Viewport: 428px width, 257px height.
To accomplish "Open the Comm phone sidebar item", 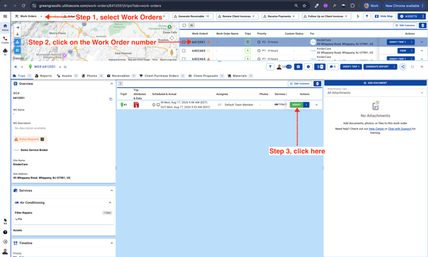I will tap(5, 40).
